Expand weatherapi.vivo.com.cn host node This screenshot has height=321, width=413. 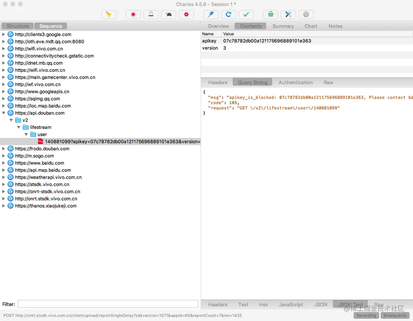coord(3,177)
